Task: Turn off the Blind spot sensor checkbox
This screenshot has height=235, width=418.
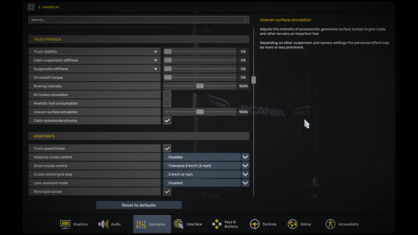Action: [167, 192]
